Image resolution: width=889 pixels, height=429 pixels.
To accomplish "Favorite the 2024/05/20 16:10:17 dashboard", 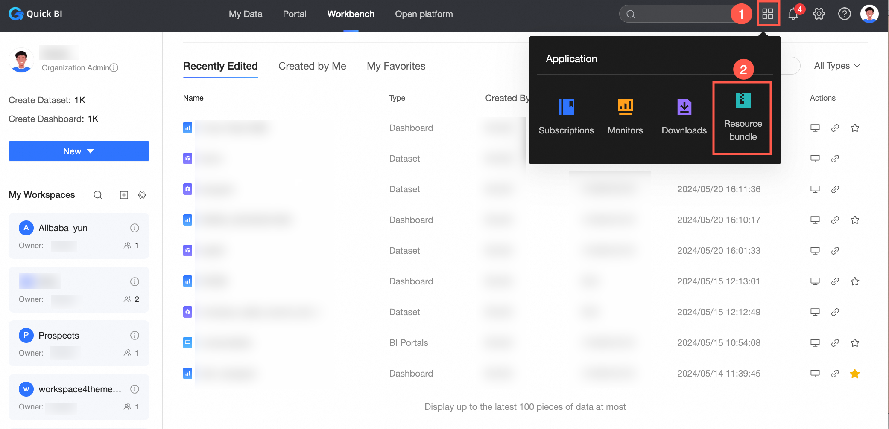I will [x=854, y=220].
